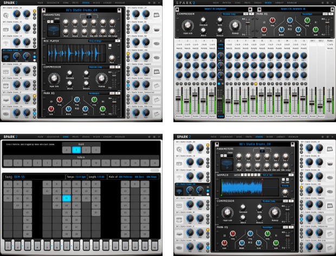The image size is (336, 256).
Task: Click highlighted open hi-hat icon in REX Player Studio window
Action: coord(6,57)
